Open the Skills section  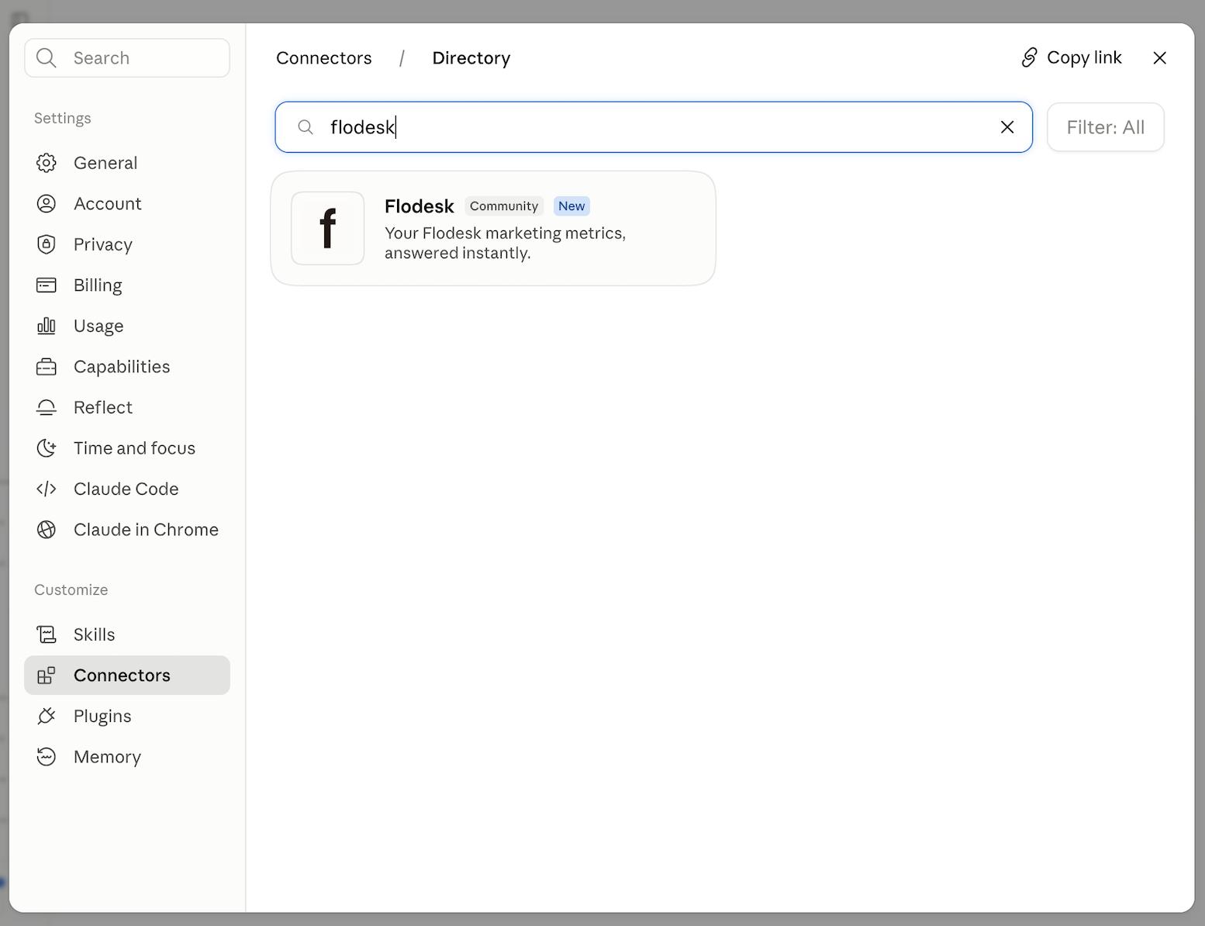click(x=127, y=634)
